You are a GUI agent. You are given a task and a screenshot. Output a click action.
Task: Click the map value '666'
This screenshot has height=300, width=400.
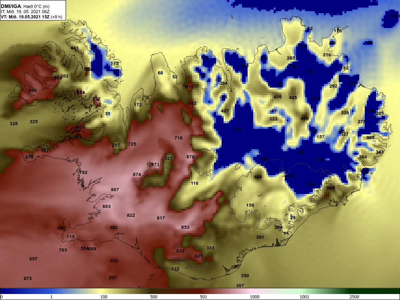(33, 90)
